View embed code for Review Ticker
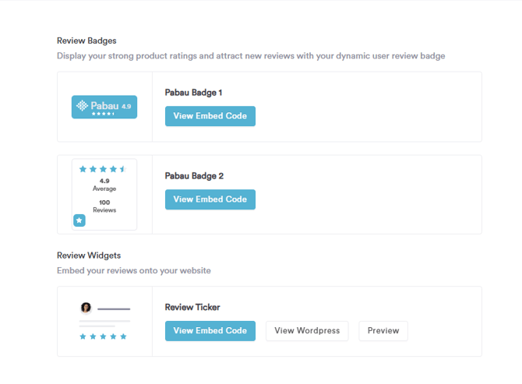 pyautogui.click(x=210, y=331)
